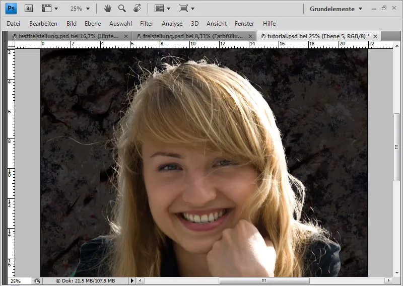Switch to the freistellung.psd tab
The height and width of the screenshot is (286, 403).
click(x=190, y=36)
